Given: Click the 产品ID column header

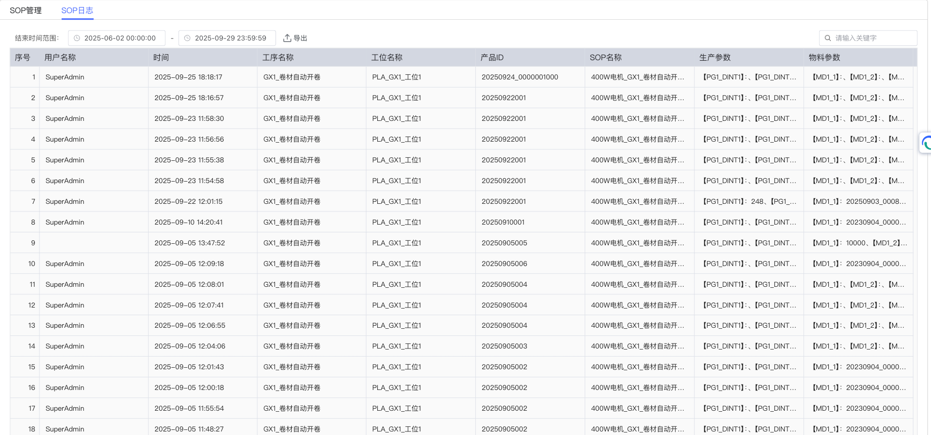Looking at the screenshot, I should 492,58.
